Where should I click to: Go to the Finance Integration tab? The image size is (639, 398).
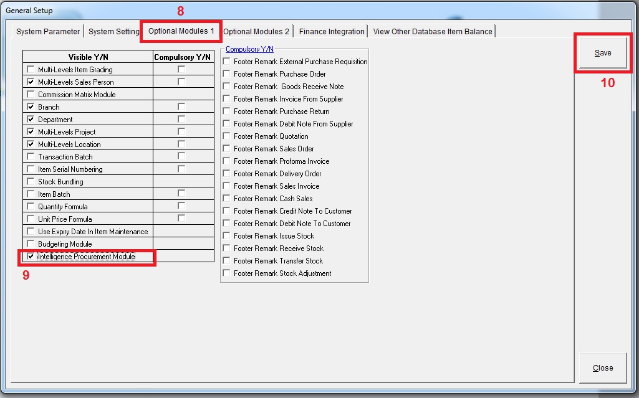click(x=332, y=31)
